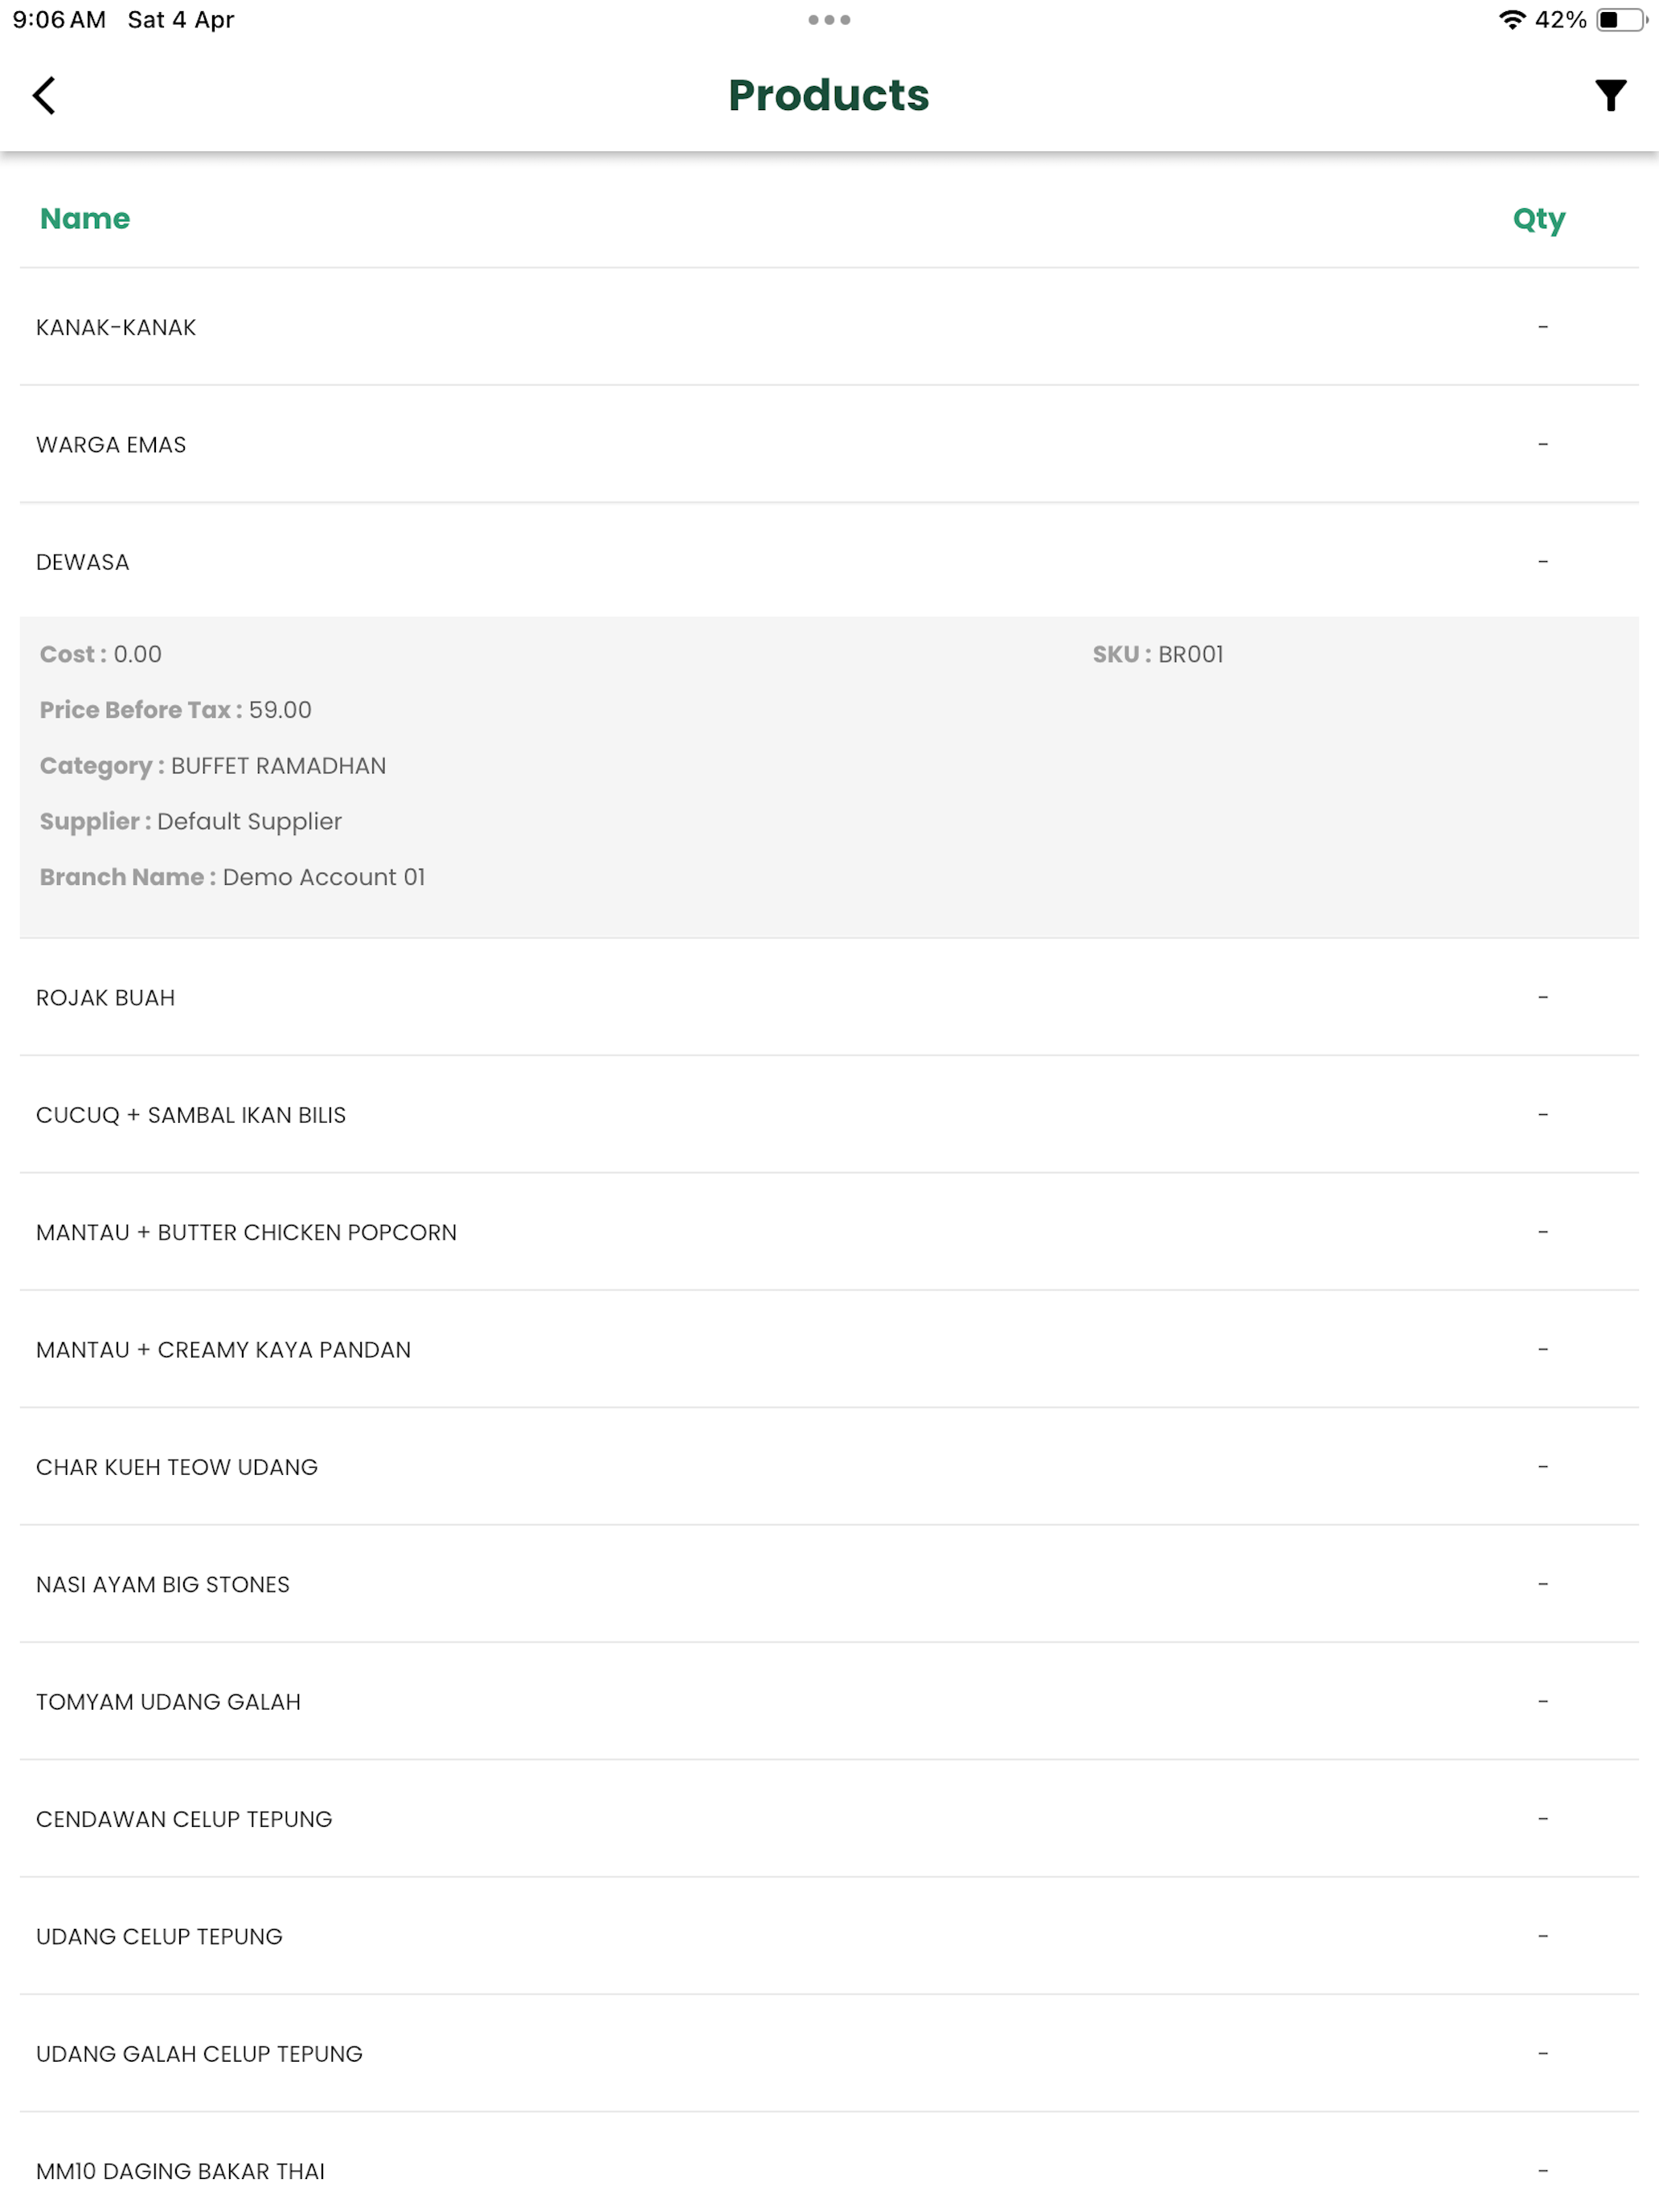The width and height of the screenshot is (1659, 2212).
Task: Collapse the expanded DEWASA product row
Action: (x=829, y=561)
